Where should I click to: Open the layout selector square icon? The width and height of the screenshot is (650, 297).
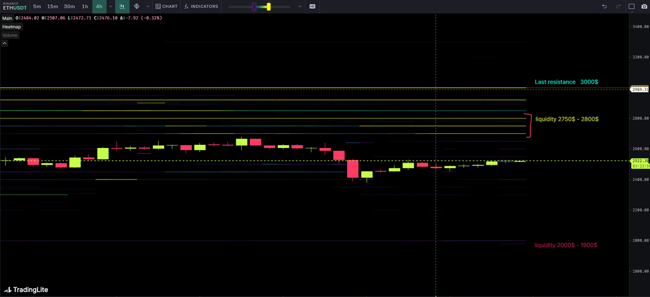(632, 7)
